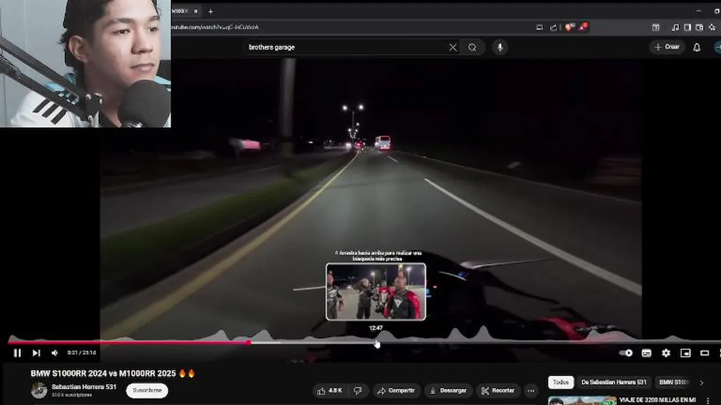Open the browser wallet toolbar icon

pyautogui.click(x=699, y=27)
